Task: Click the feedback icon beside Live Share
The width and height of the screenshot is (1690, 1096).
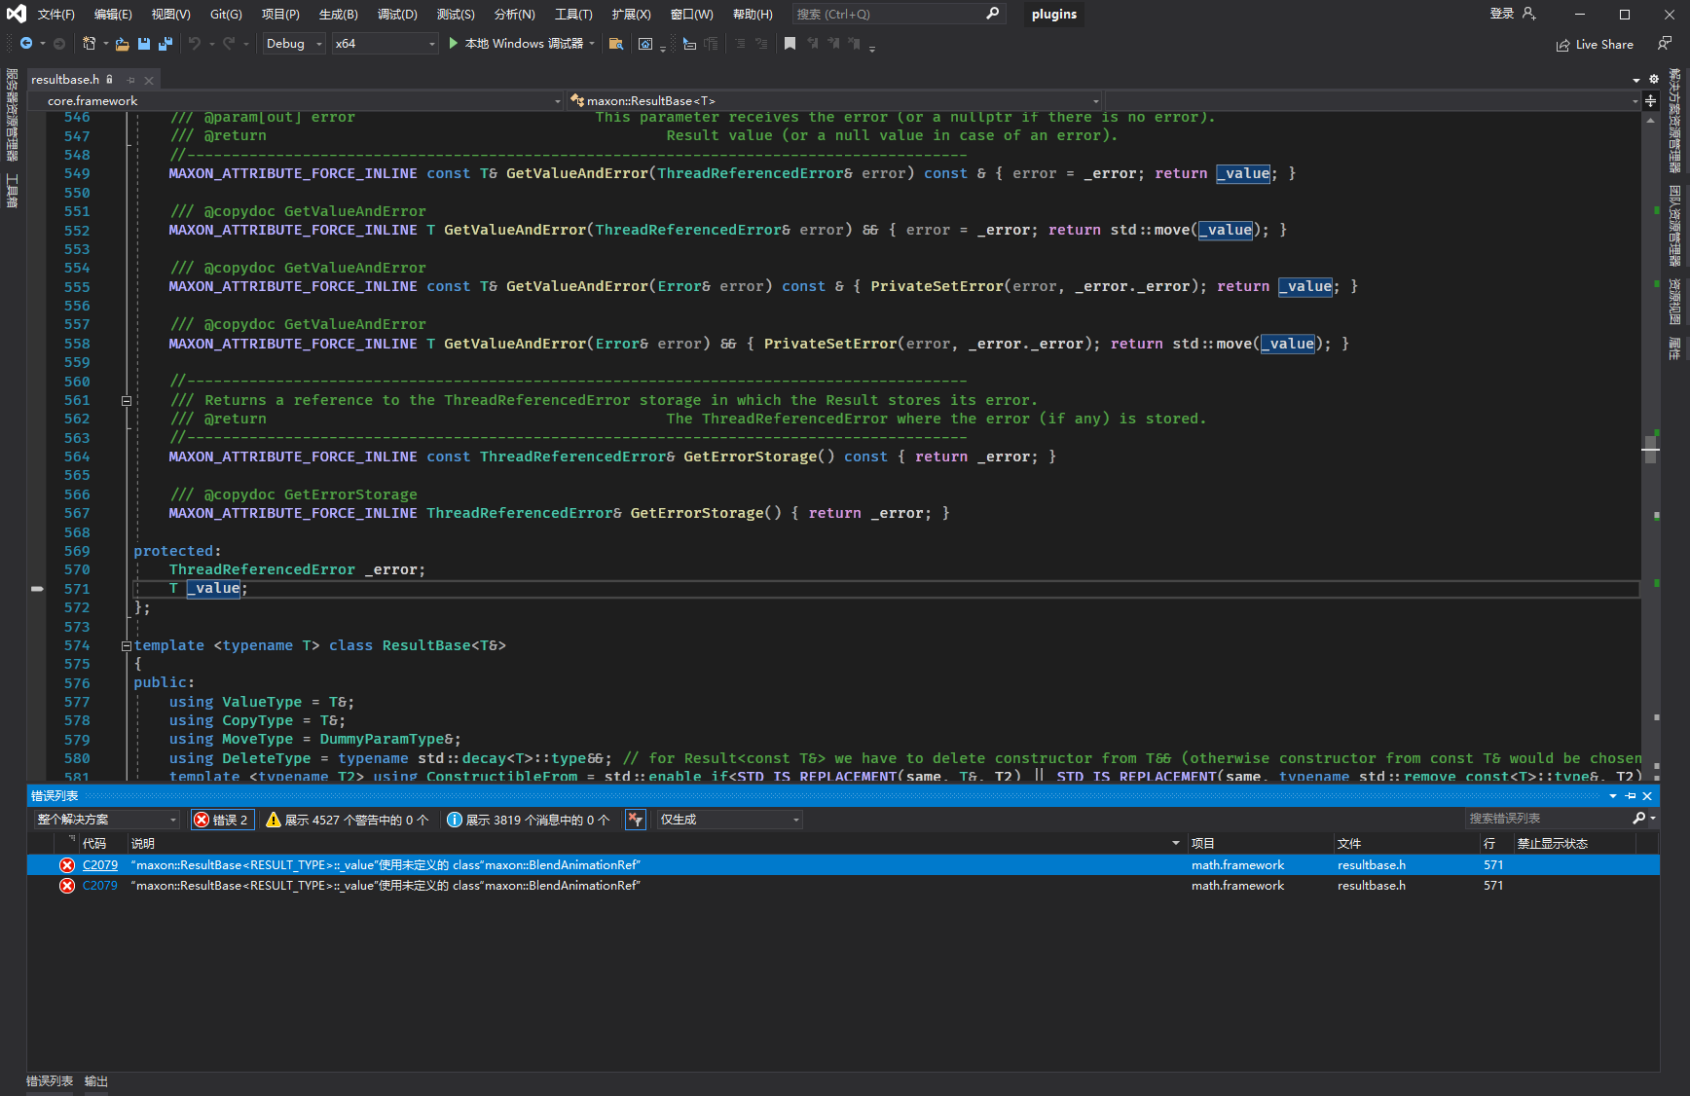Action: [1665, 44]
